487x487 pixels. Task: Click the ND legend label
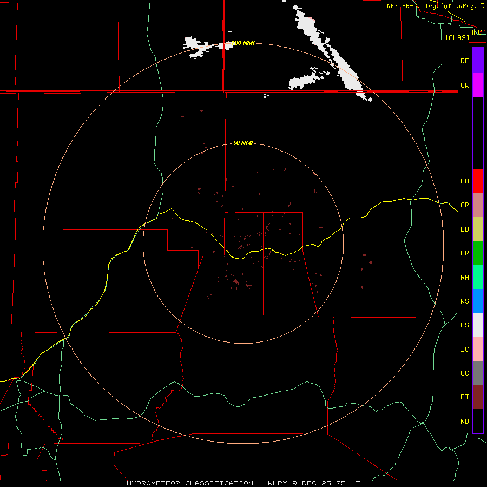point(464,421)
